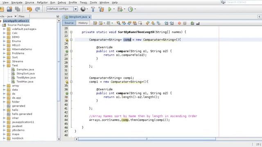Go to the next occurrence in the editor
The image size is (262, 147).
tap(129, 23)
